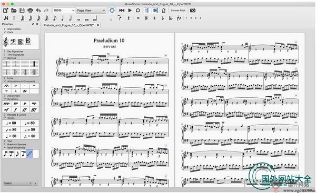Toggle pan score during playback

coord(155,11)
